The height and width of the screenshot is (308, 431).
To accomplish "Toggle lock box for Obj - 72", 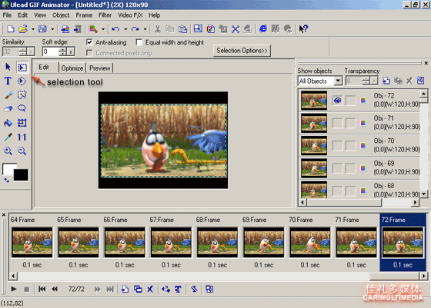I will coord(350,101).
